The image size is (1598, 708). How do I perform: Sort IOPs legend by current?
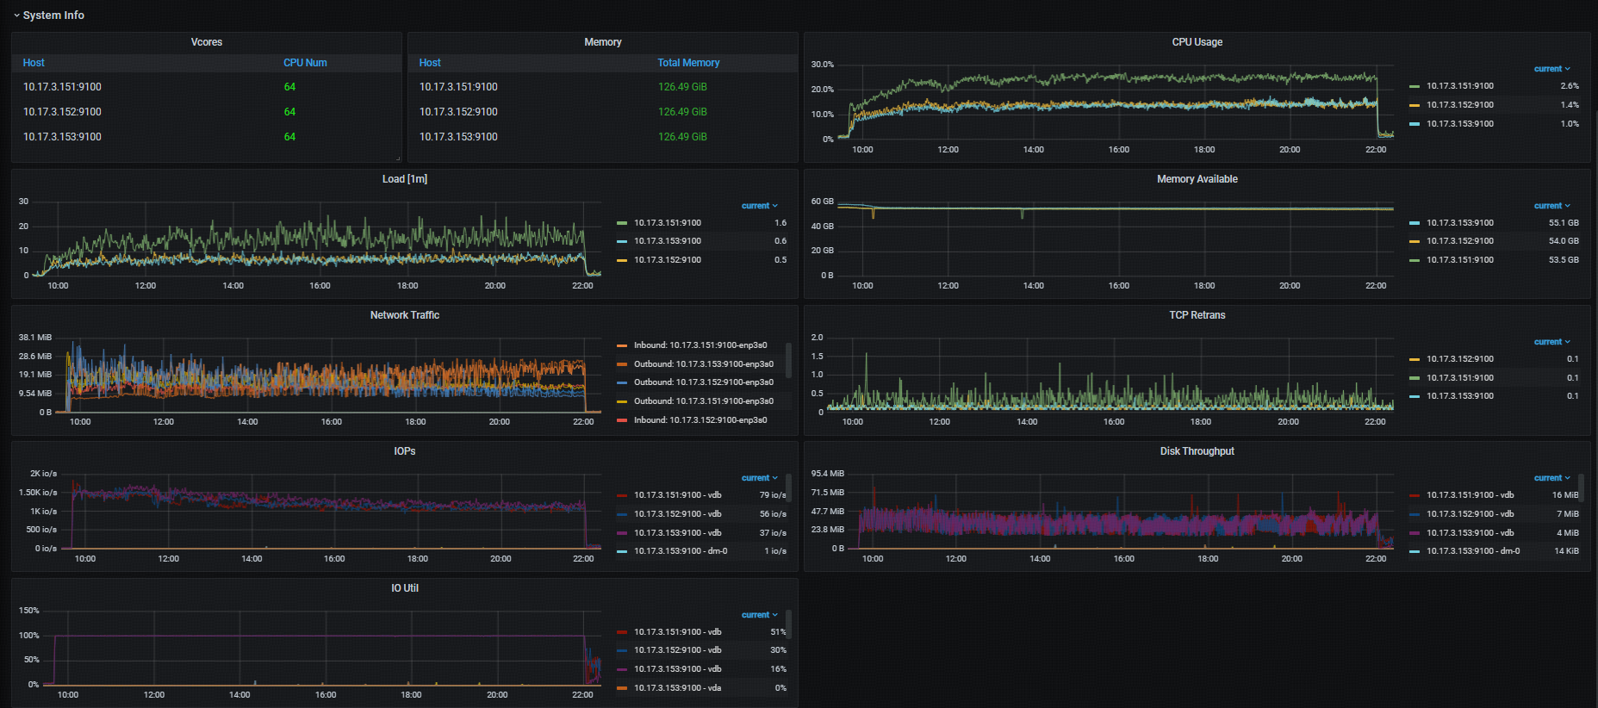pyautogui.click(x=759, y=478)
